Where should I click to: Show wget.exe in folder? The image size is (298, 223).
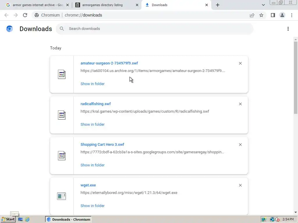[93, 206]
